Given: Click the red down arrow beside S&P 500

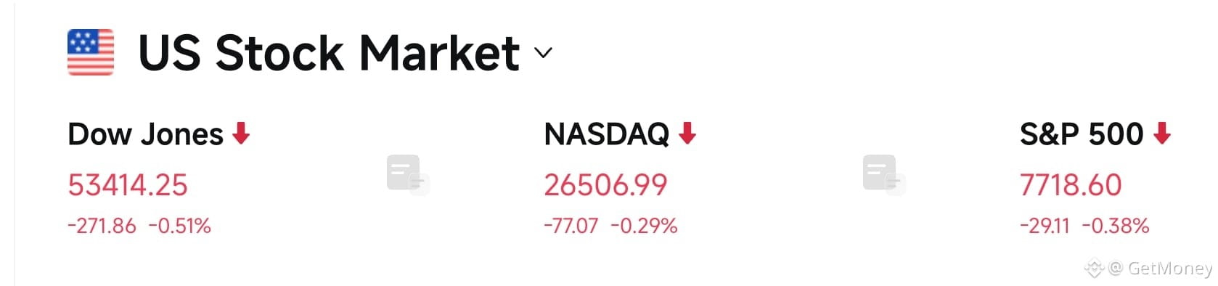Looking at the screenshot, I should tap(1162, 134).
